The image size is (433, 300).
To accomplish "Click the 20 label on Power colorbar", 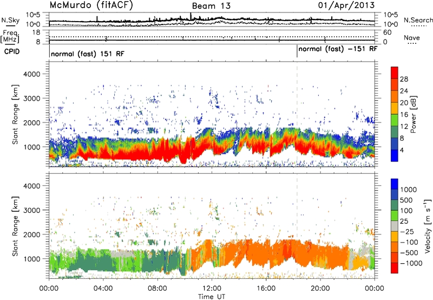I will (x=404, y=103).
